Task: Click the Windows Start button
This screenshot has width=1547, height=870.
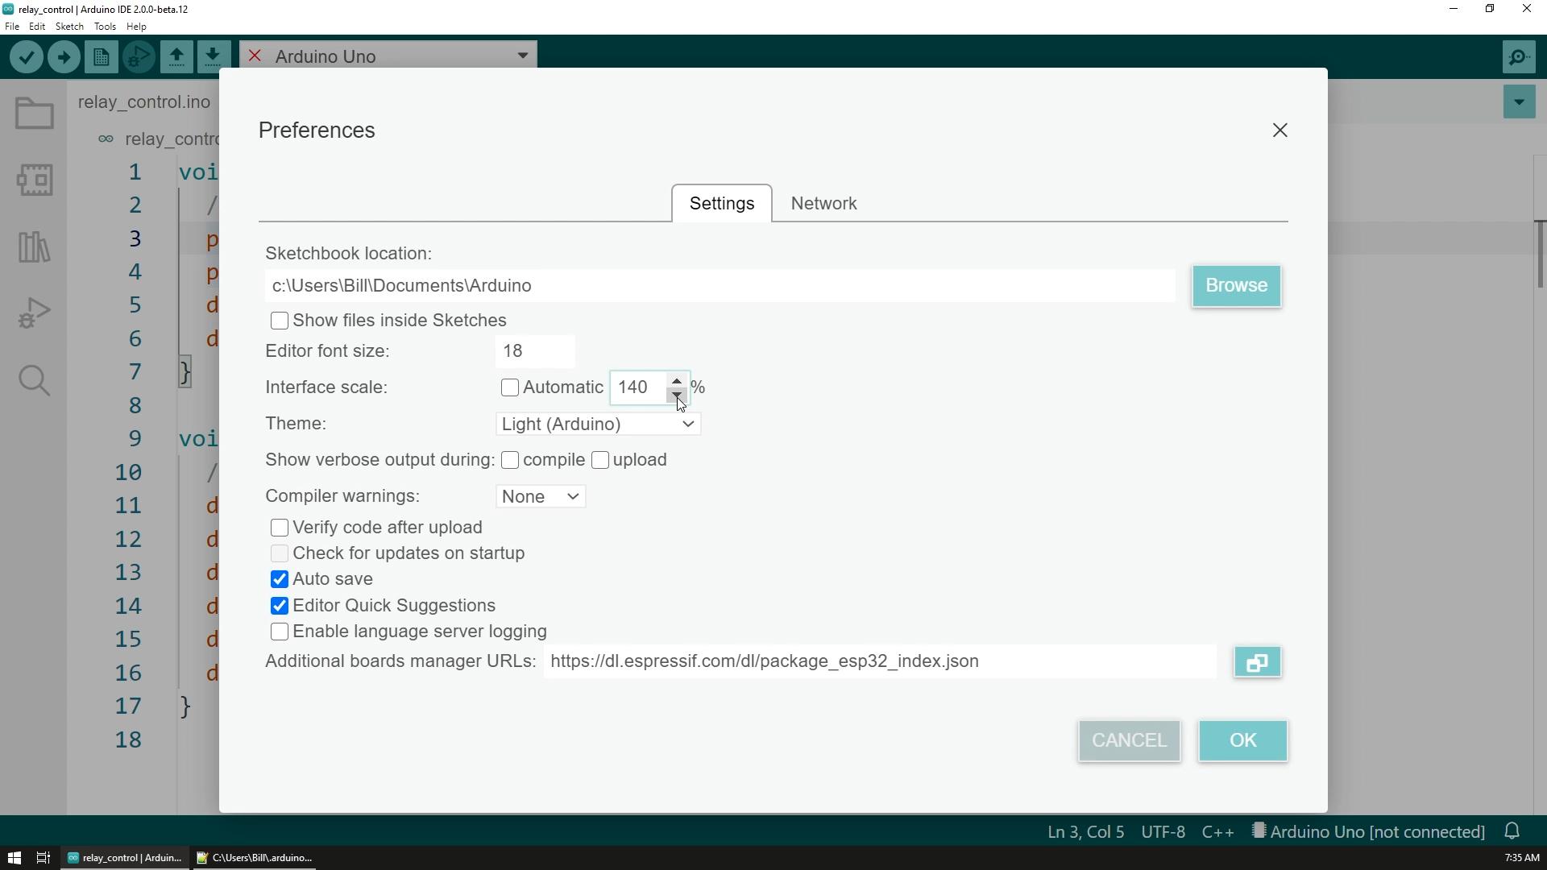Action: pos(14,858)
